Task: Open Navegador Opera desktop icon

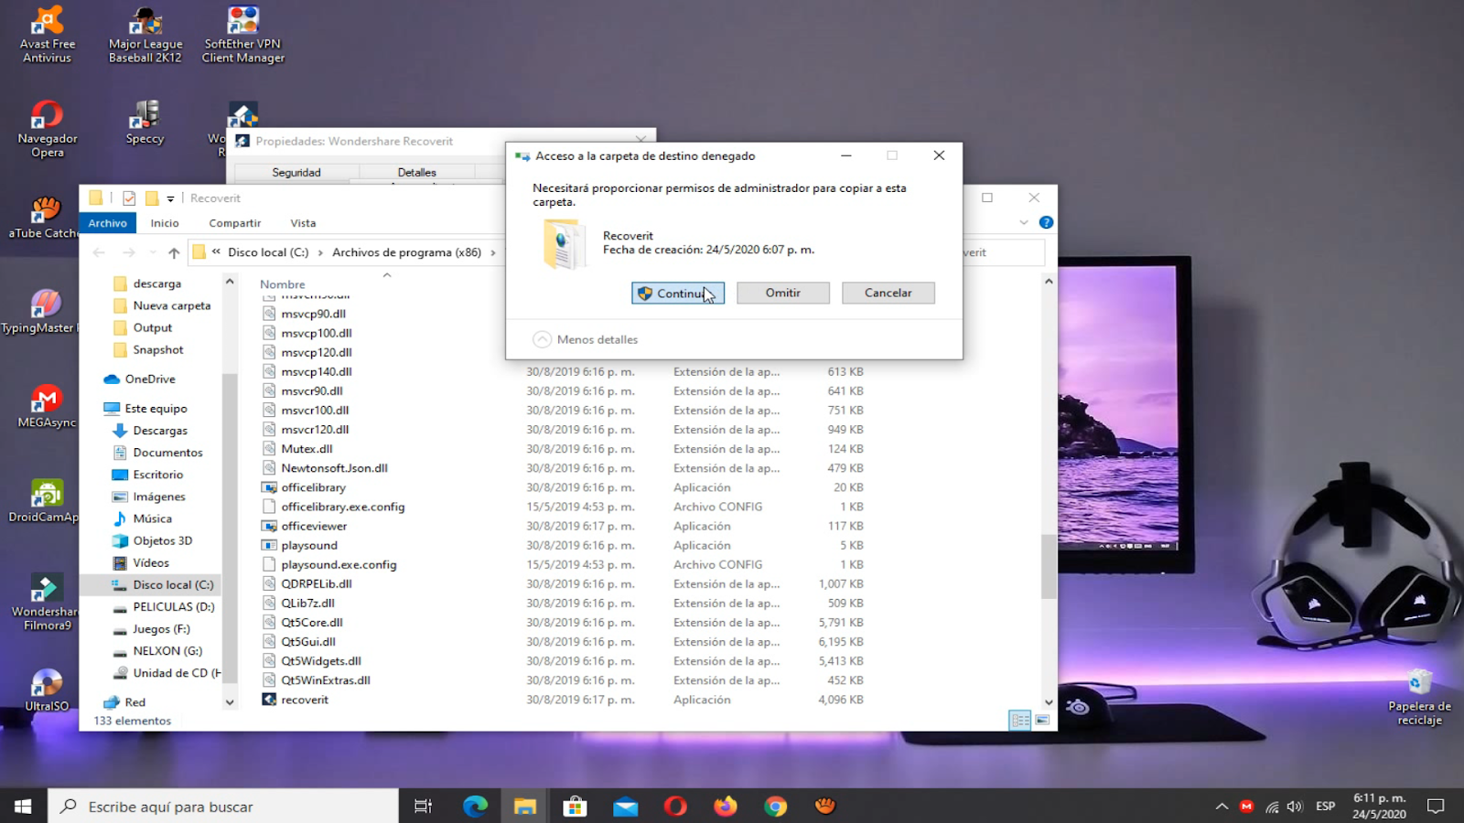Action: click(48, 129)
